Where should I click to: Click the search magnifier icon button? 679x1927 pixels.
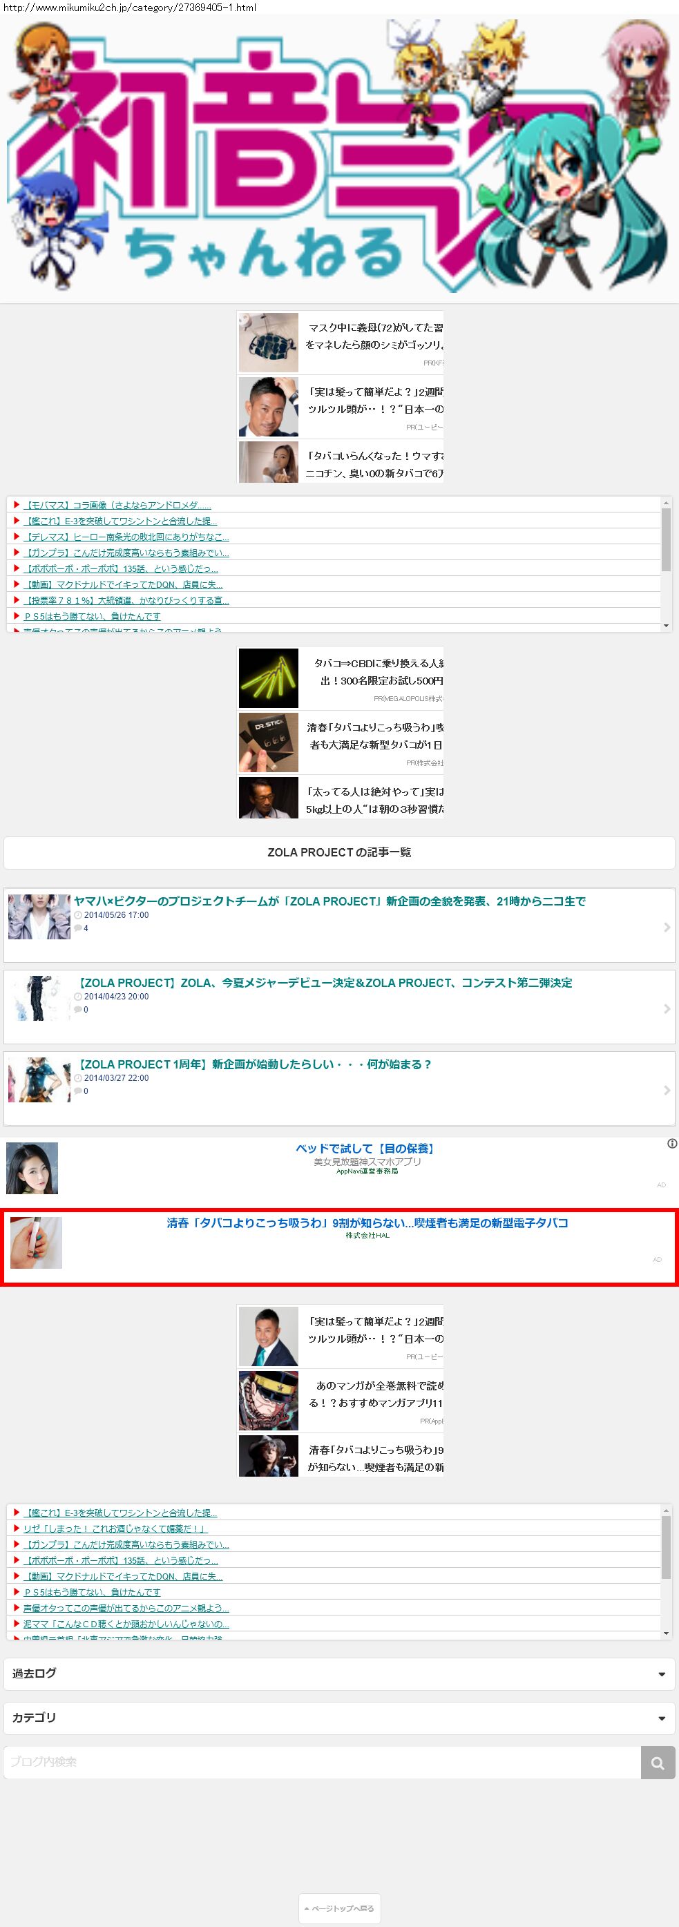(658, 1763)
